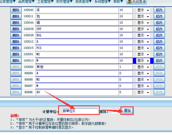Open 显示 dropdown for row 99997

click(143, 86)
